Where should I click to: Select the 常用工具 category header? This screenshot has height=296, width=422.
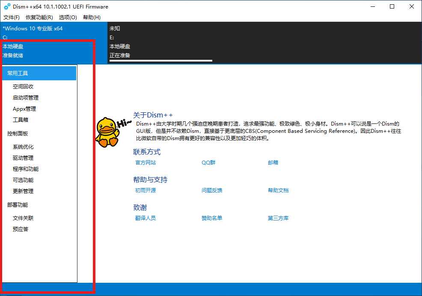(x=39, y=73)
